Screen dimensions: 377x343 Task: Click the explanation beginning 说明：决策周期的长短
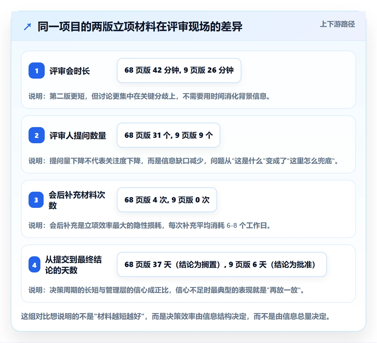[167, 290]
